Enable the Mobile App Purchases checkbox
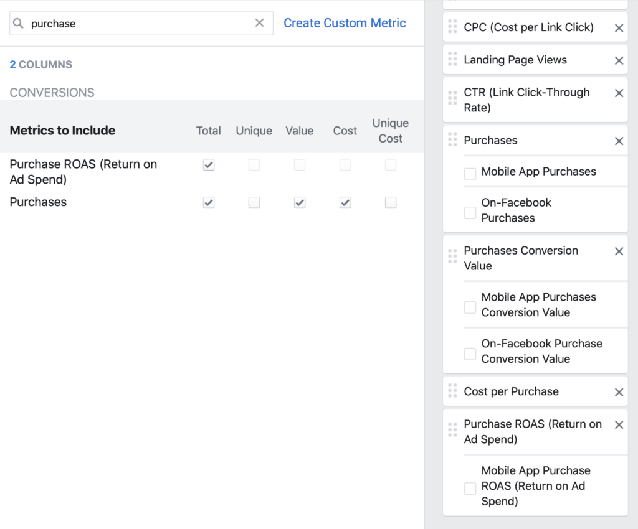 pyautogui.click(x=470, y=174)
